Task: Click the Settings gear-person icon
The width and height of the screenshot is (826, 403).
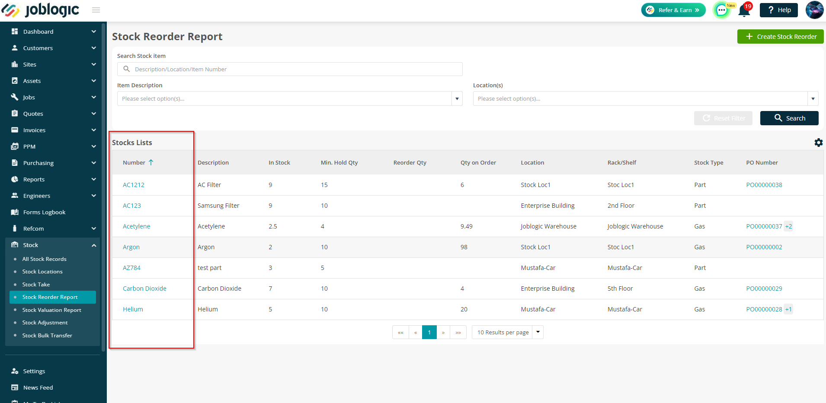Action: point(15,371)
